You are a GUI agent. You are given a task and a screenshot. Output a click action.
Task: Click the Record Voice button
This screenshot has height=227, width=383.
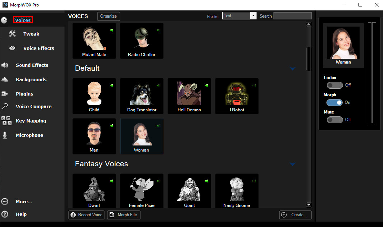coord(86,215)
